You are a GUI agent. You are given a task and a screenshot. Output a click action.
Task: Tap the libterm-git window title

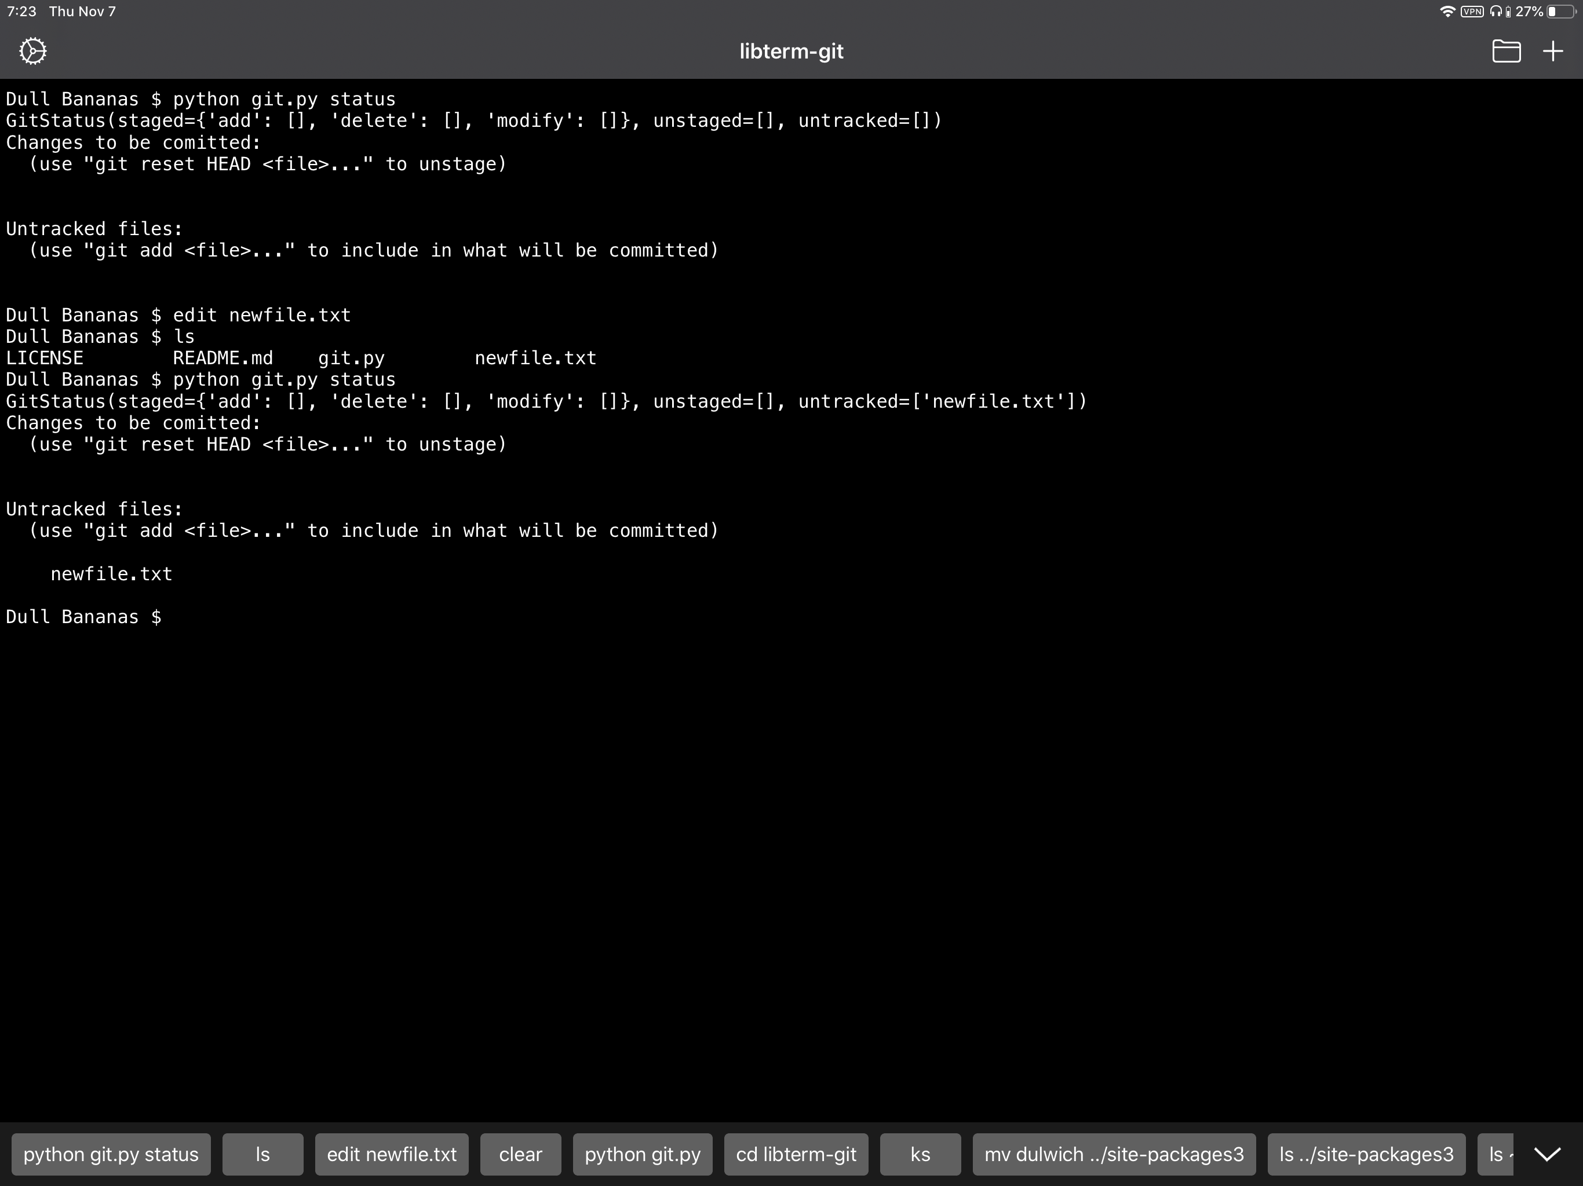[x=791, y=52]
